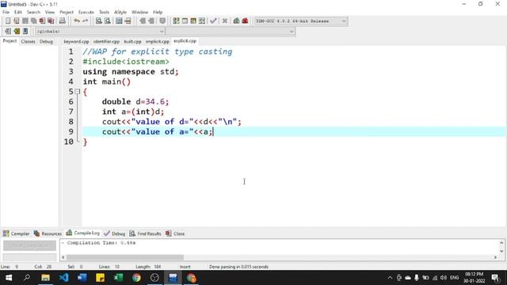Viewport: 507px width, 285px height.
Task: Click the compile log scroll-right arrow
Action: 495,257
